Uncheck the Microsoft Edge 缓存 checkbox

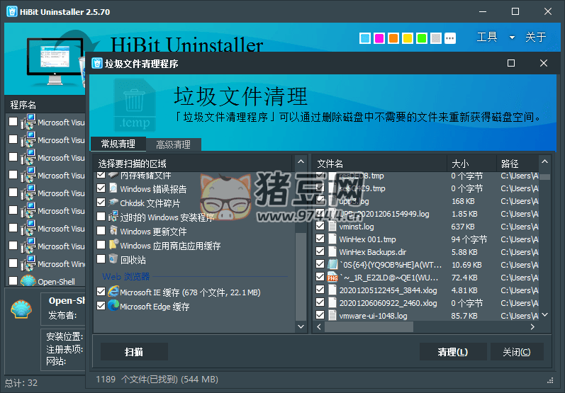(101, 306)
